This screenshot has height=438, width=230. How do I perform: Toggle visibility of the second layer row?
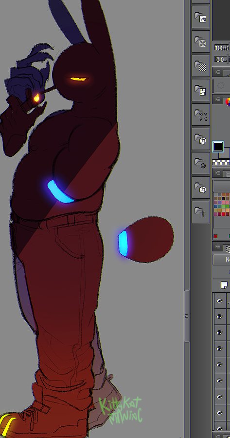click(x=220, y=316)
